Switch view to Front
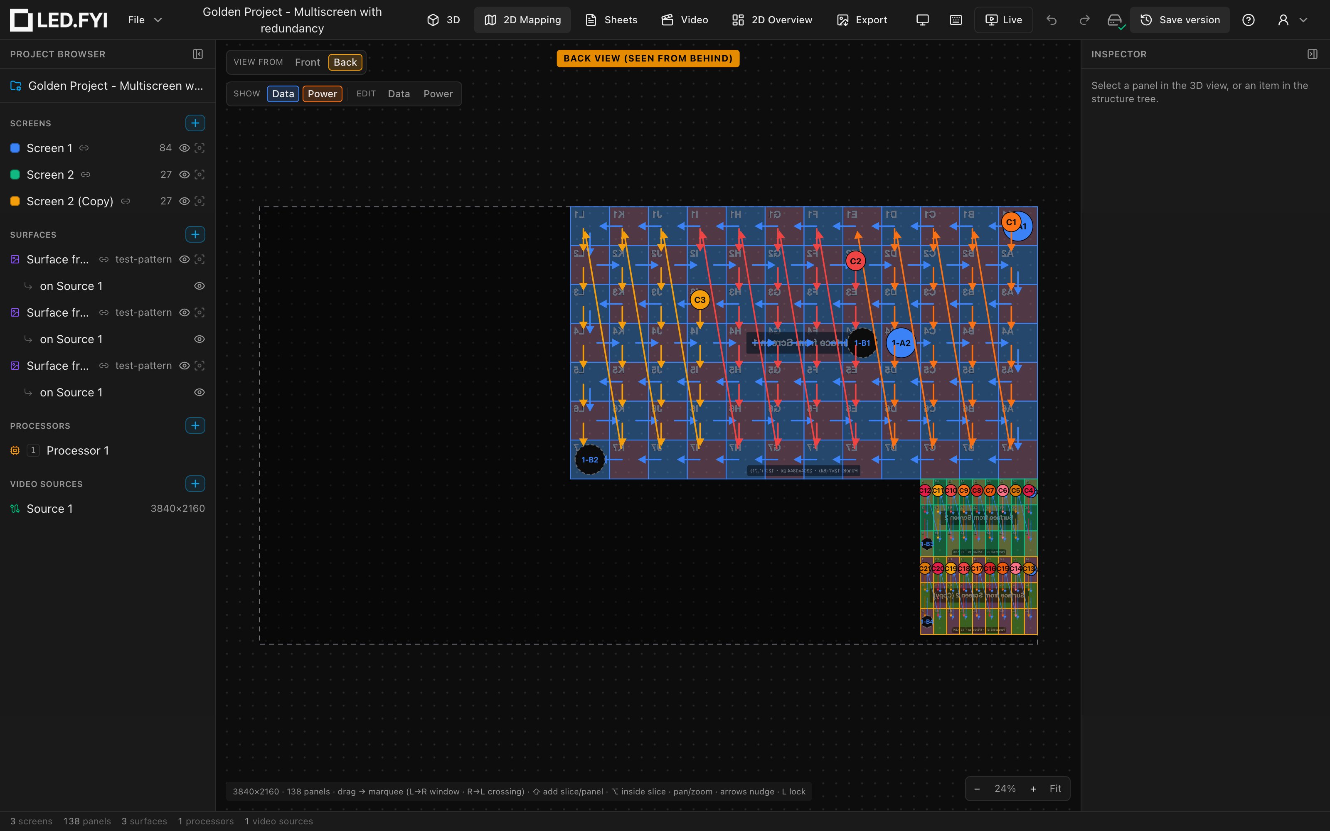The image size is (1330, 831). (x=307, y=62)
